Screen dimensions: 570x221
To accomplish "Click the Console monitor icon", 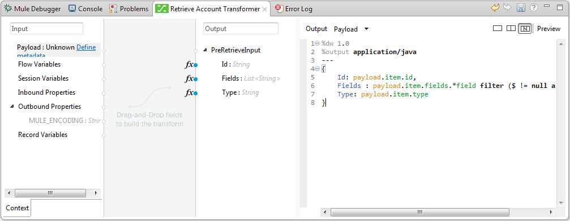I will tap(72, 8).
